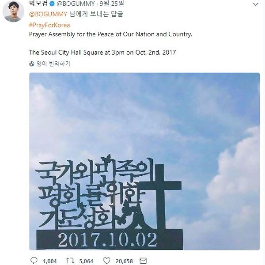This screenshot has width=265, height=265.
Task: Click the retweet arrows icon
Action: 70,261
